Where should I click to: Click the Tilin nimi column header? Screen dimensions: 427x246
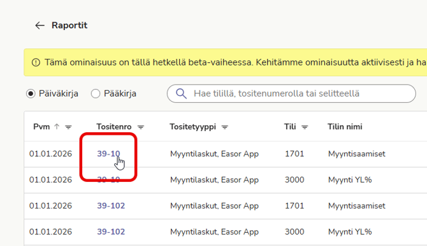click(x=345, y=126)
